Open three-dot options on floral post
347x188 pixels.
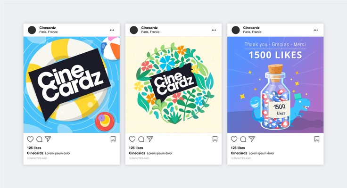click(214, 30)
